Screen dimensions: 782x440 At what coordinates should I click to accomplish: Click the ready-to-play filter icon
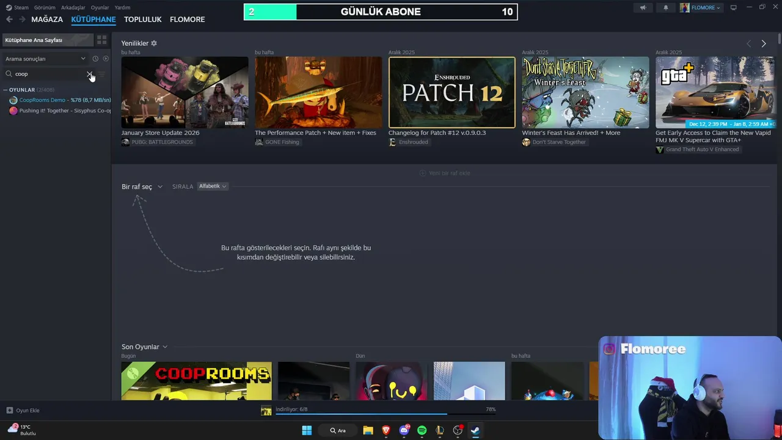coord(106,59)
